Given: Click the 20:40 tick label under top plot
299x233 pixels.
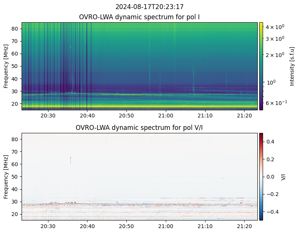Looking at the screenshot, I should coord(87,116).
